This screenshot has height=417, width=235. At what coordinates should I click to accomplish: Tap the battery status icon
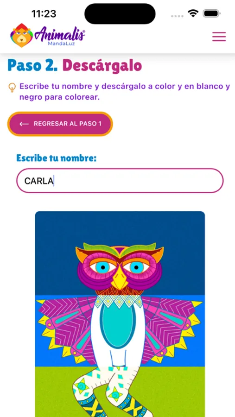pyautogui.click(x=211, y=13)
